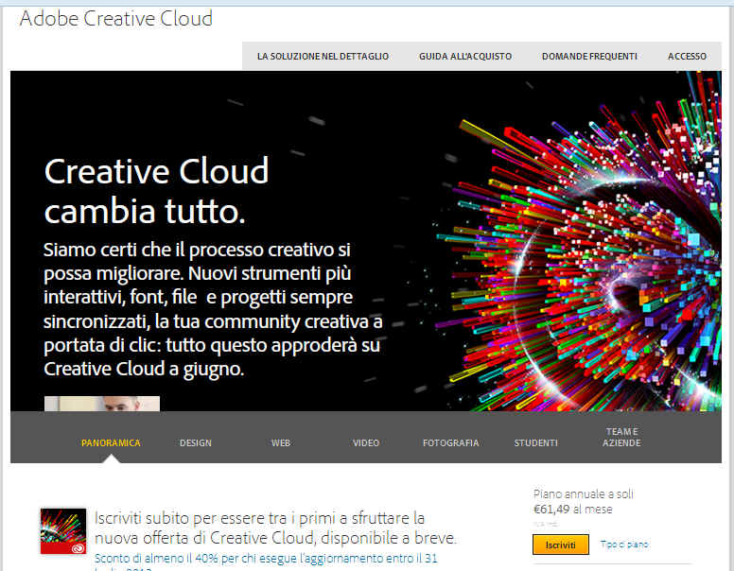
Task: Select the Studenti tab
Action: pyautogui.click(x=536, y=442)
